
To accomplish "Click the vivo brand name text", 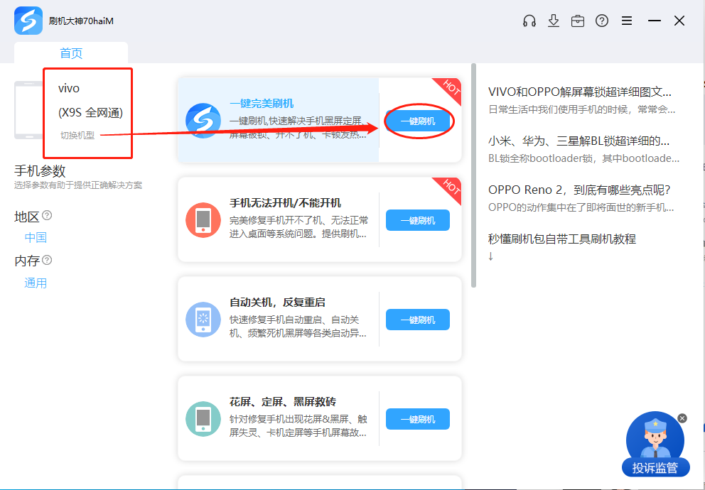I will 69,88.
